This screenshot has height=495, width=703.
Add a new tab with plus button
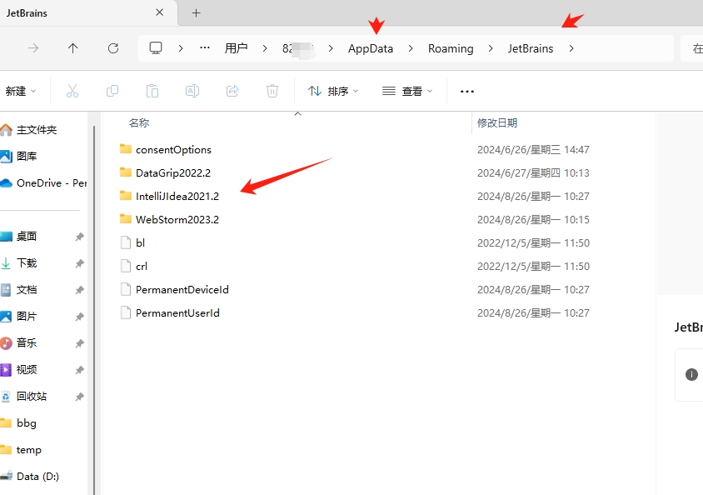pos(197,12)
